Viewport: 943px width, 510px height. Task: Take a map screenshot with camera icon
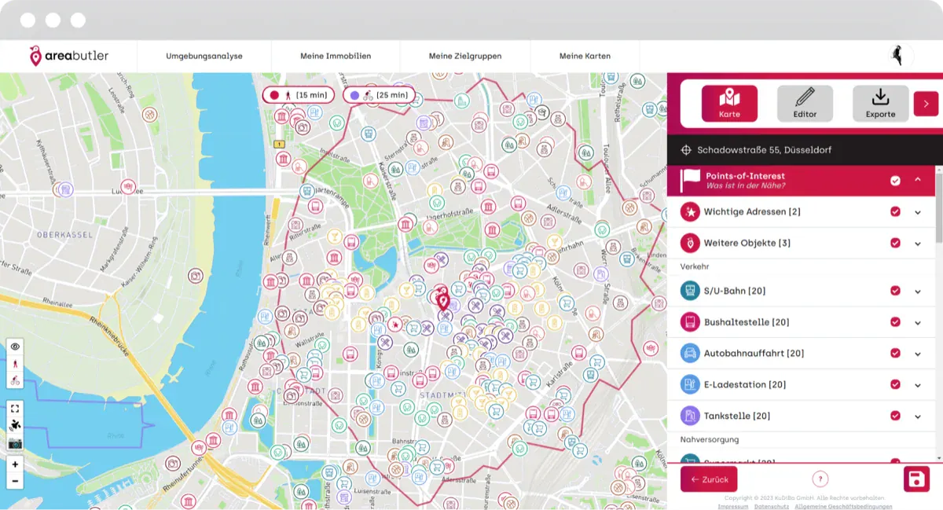coord(15,444)
